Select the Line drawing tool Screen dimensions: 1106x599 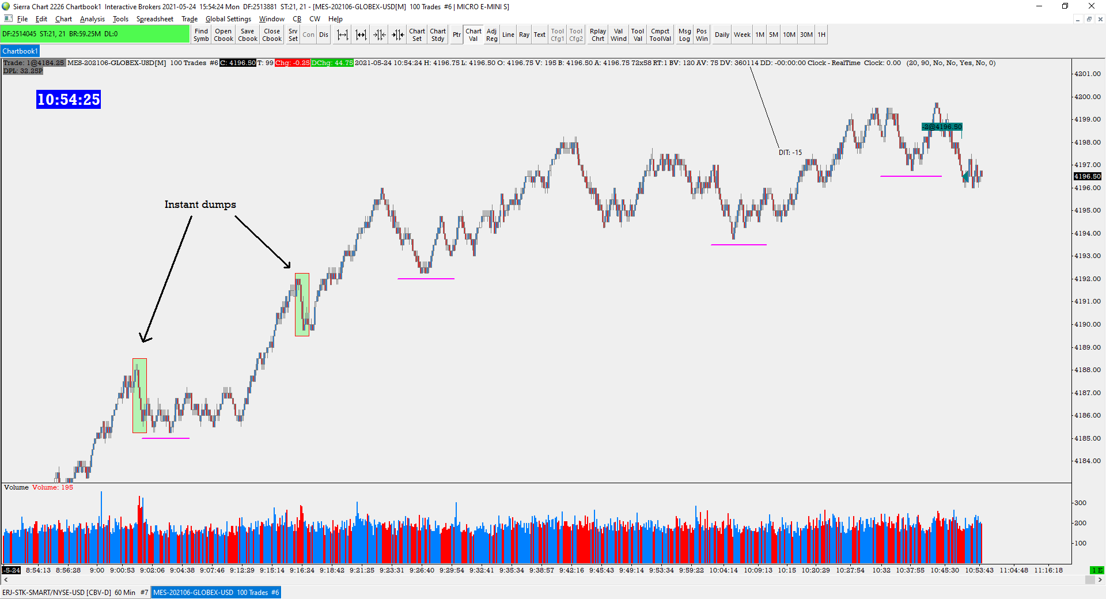pos(508,35)
